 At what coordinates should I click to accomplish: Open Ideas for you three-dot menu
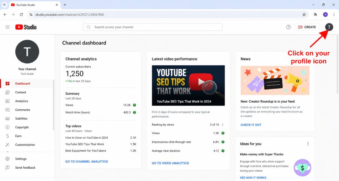click(x=308, y=144)
